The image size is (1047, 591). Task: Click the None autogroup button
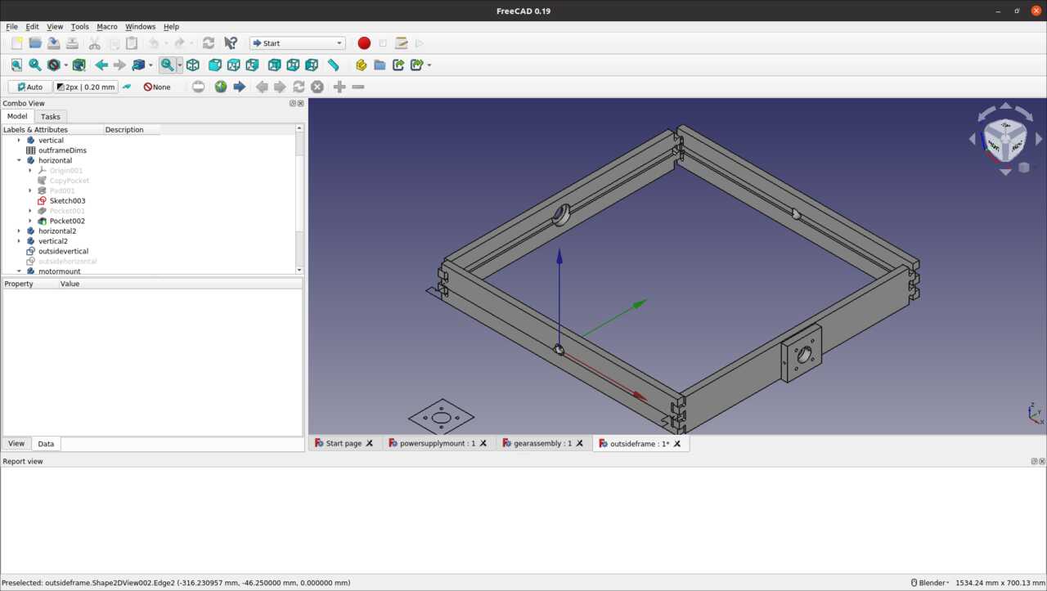point(157,87)
